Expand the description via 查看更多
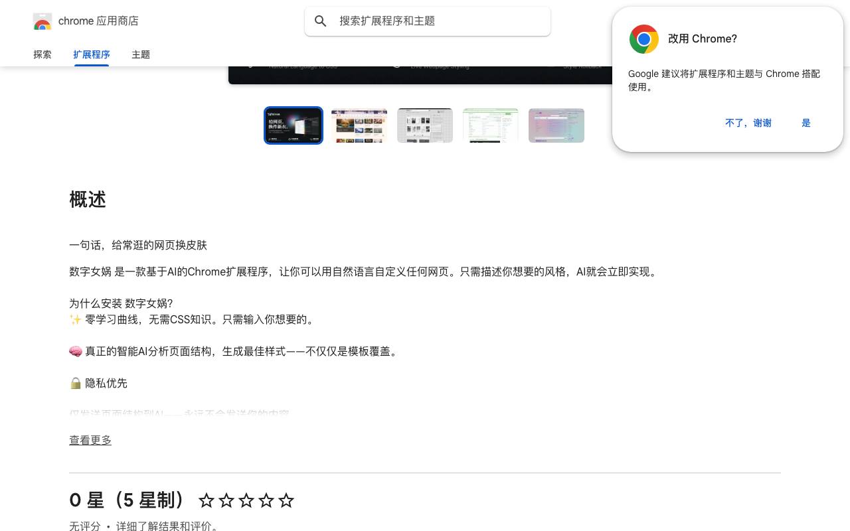Screen dimensions: 850x531 (90, 440)
